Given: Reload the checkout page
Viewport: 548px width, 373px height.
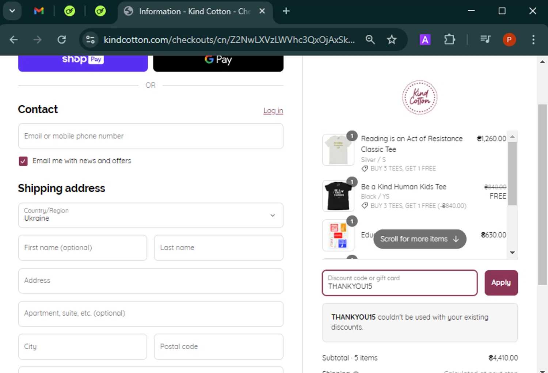Looking at the screenshot, I should point(61,39).
